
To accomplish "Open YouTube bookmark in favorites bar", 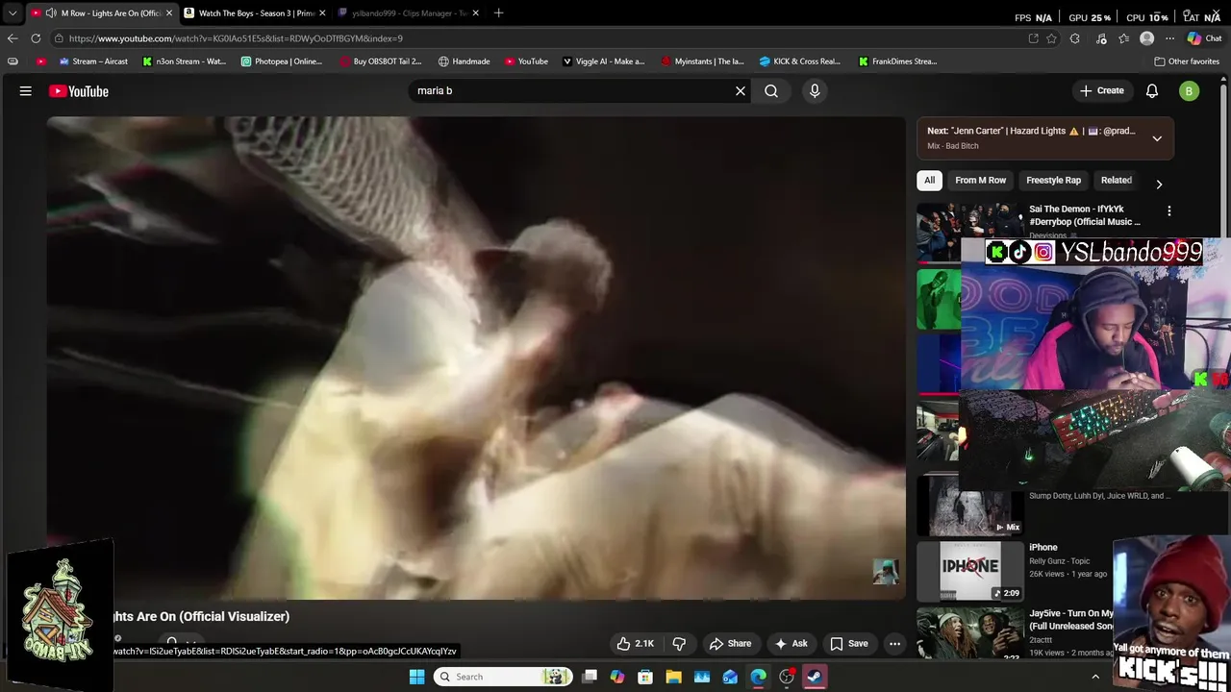I will click(526, 62).
